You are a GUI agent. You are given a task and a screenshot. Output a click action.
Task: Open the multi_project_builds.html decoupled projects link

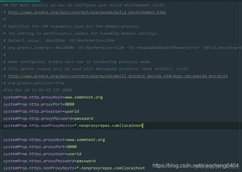click(118, 76)
